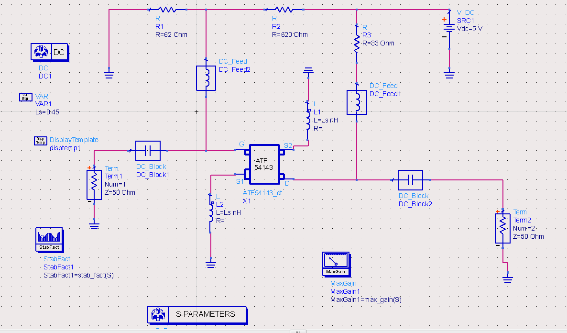Select the Term1 termination symbol
The width and height of the screenshot is (567, 333).
click(x=94, y=185)
